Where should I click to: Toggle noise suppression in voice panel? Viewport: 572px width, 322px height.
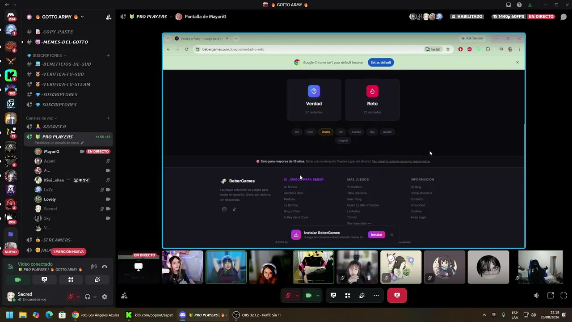coord(93,267)
